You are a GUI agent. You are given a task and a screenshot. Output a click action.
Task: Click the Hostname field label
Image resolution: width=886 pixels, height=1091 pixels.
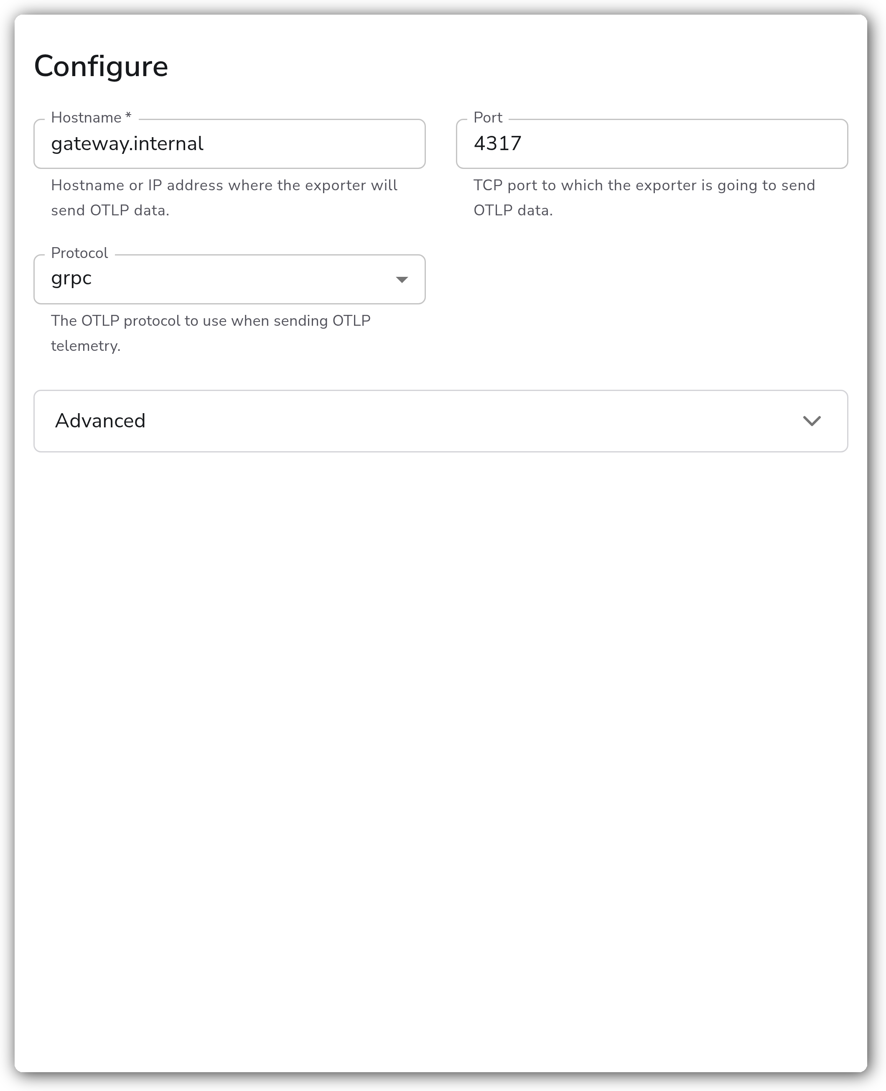tap(92, 118)
